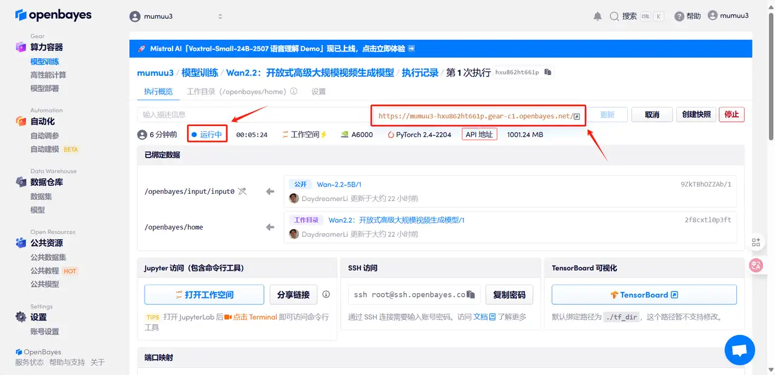This screenshot has height=375, width=775.
Task: Open 账号设置 in the sidebar
Action: pos(45,331)
